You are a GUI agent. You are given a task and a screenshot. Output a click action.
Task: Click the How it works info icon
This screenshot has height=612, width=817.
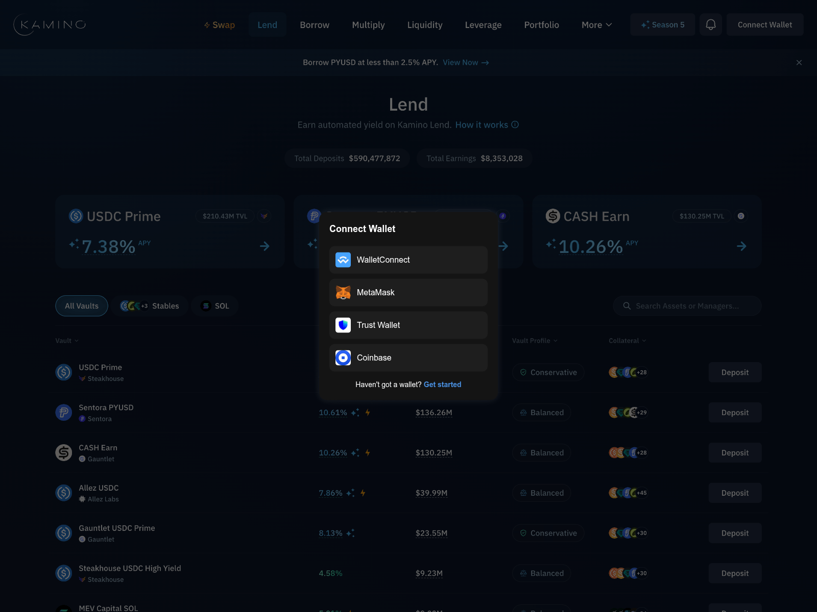click(x=515, y=125)
